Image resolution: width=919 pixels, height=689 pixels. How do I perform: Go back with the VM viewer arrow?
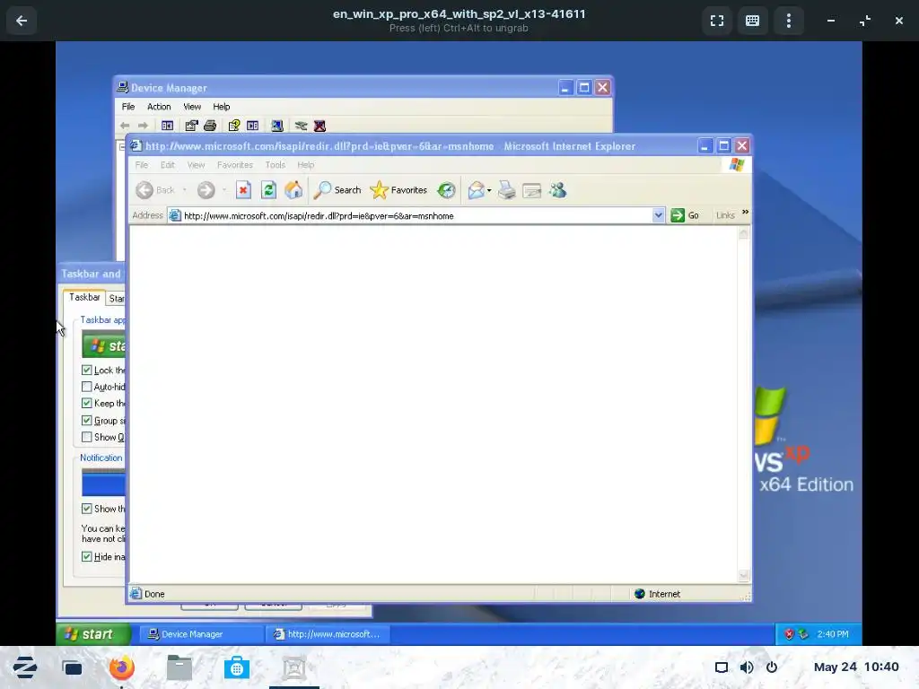(x=22, y=22)
